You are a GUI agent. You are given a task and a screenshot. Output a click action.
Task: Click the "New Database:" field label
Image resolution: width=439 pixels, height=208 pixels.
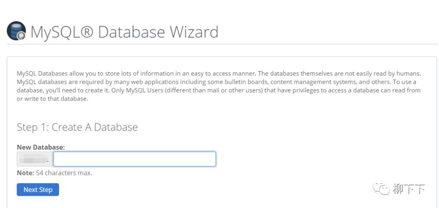pos(41,147)
